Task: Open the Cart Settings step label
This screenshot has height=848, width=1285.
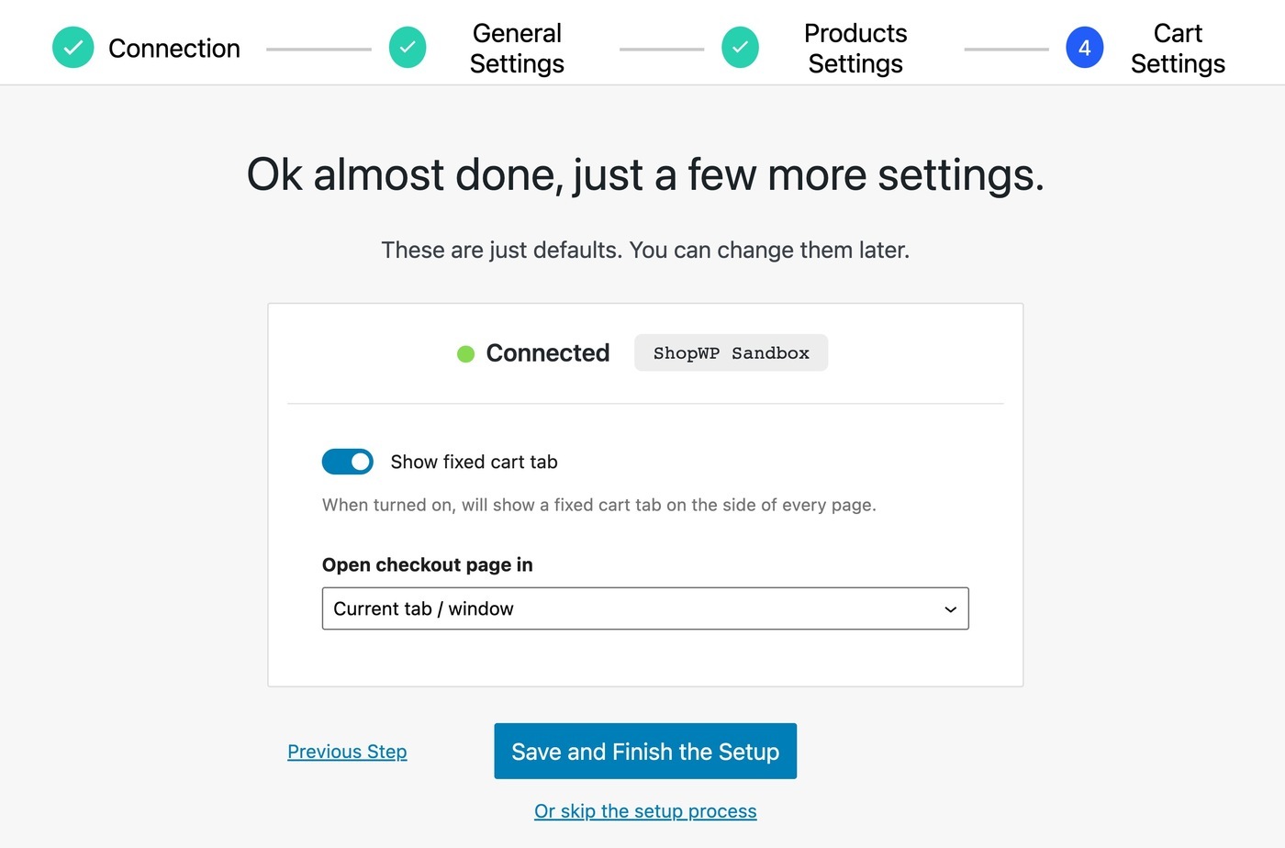Action: [x=1178, y=48]
